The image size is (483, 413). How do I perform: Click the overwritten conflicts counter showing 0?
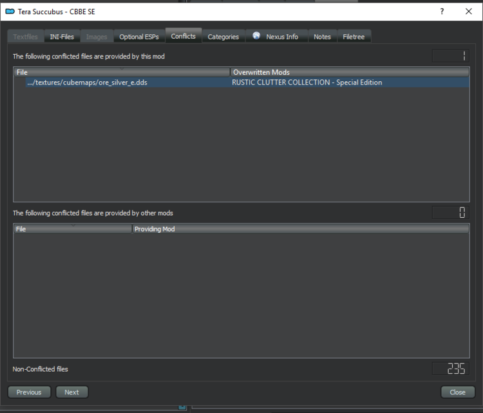click(x=451, y=213)
